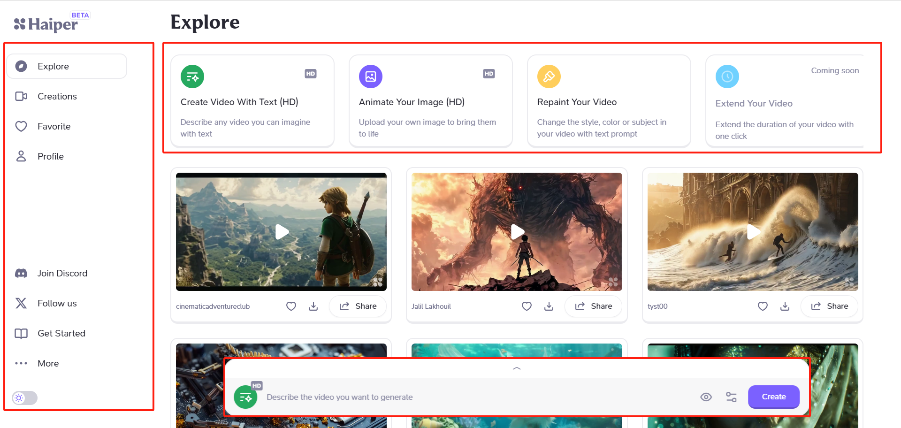
Task: Like the tyst00 surfing video
Action: click(763, 306)
